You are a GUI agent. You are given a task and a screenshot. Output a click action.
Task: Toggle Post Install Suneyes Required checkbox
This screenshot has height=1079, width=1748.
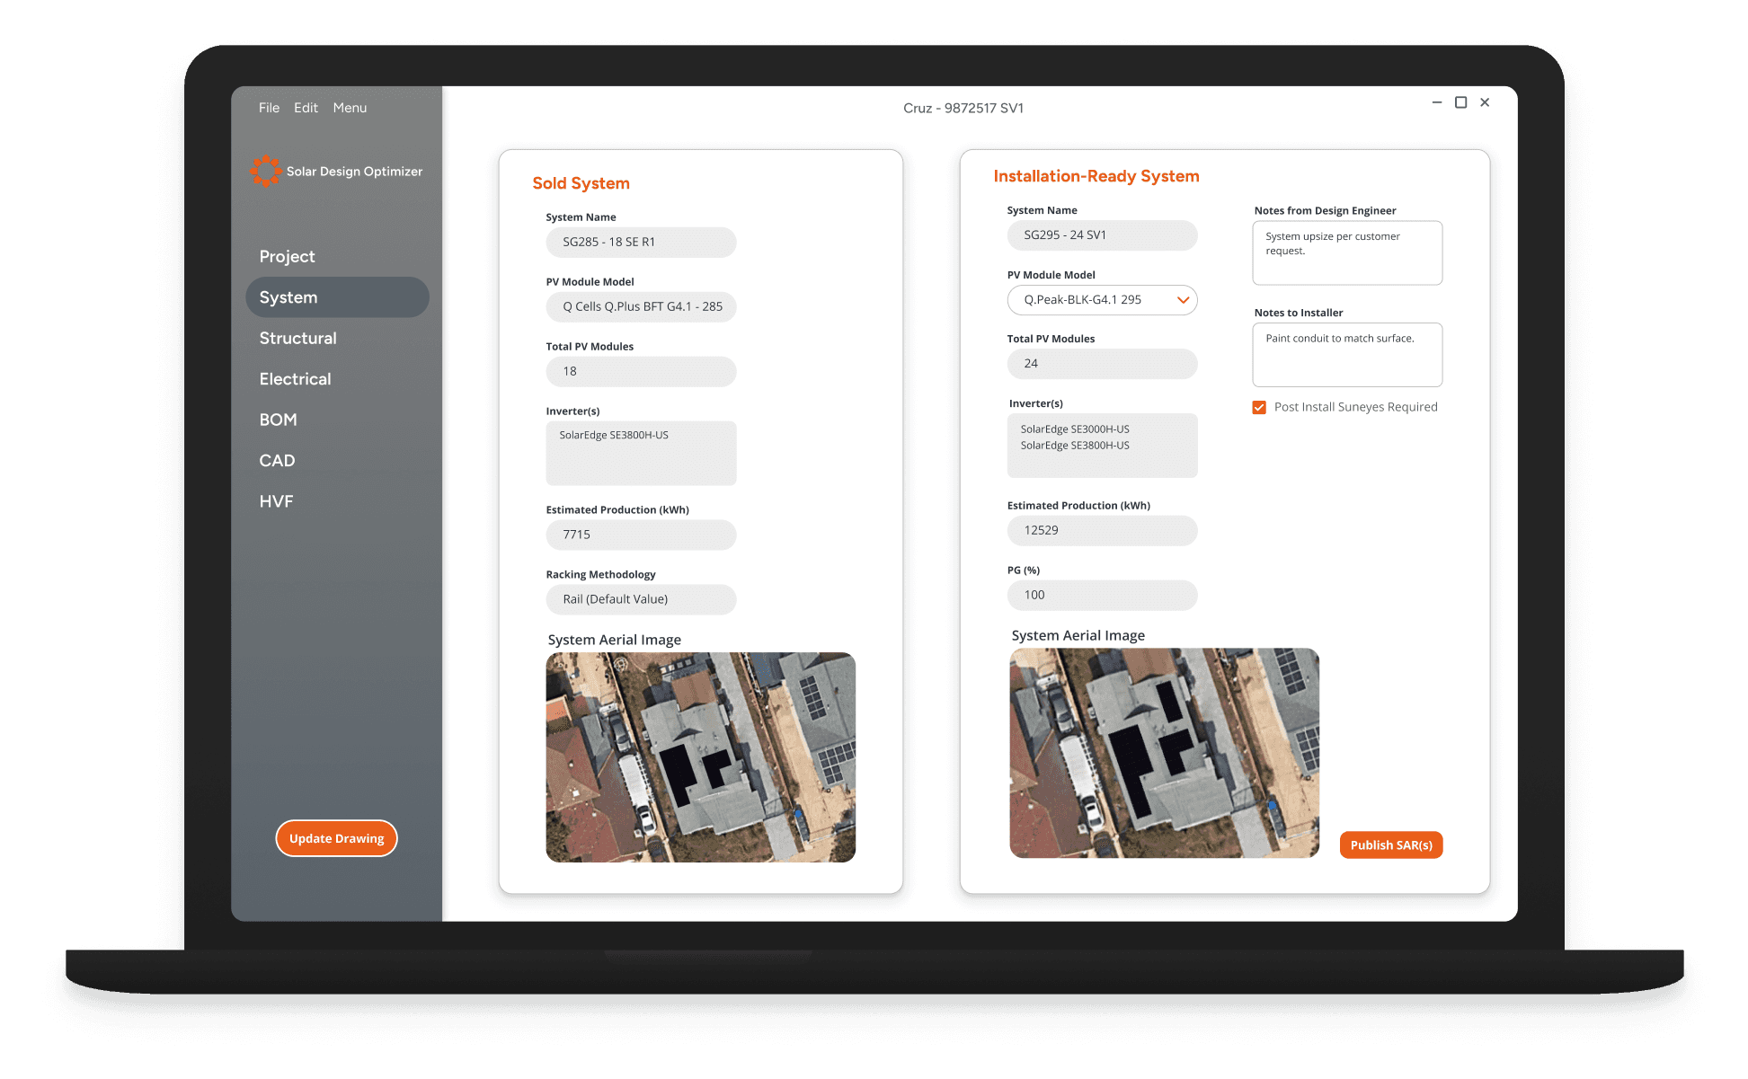(1259, 407)
